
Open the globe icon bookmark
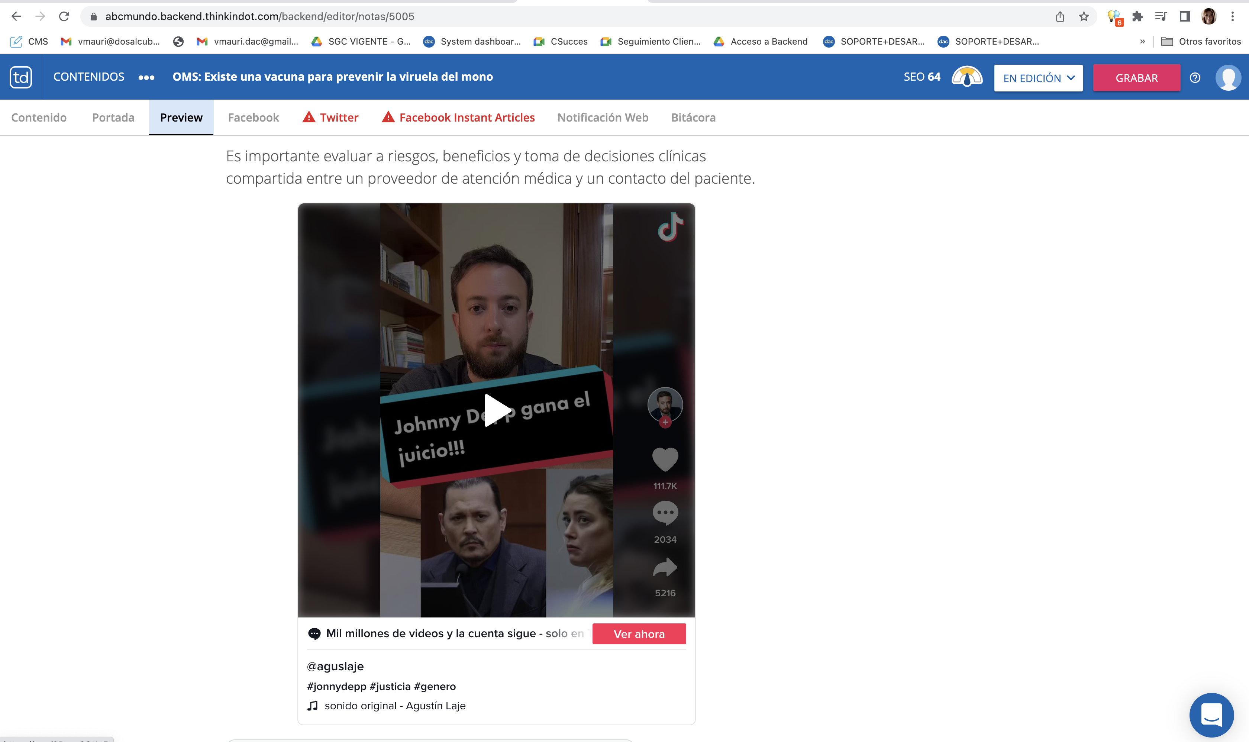tap(178, 42)
